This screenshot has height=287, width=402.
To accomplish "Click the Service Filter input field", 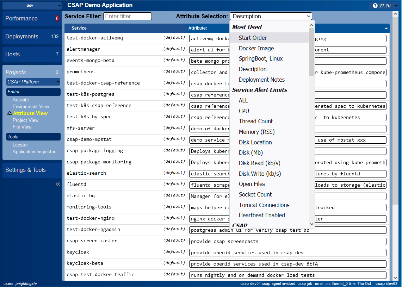I will (x=128, y=17).
